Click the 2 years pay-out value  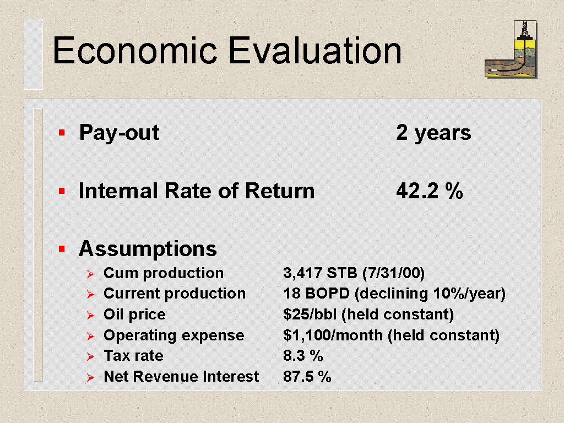coord(433,133)
